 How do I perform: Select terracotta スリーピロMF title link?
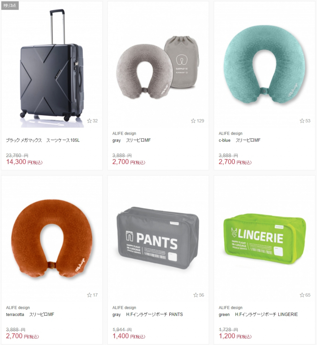click(x=30, y=314)
